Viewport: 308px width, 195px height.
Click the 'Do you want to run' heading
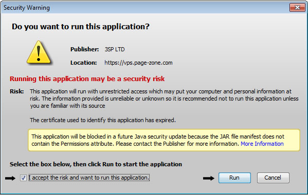point(81,27)
